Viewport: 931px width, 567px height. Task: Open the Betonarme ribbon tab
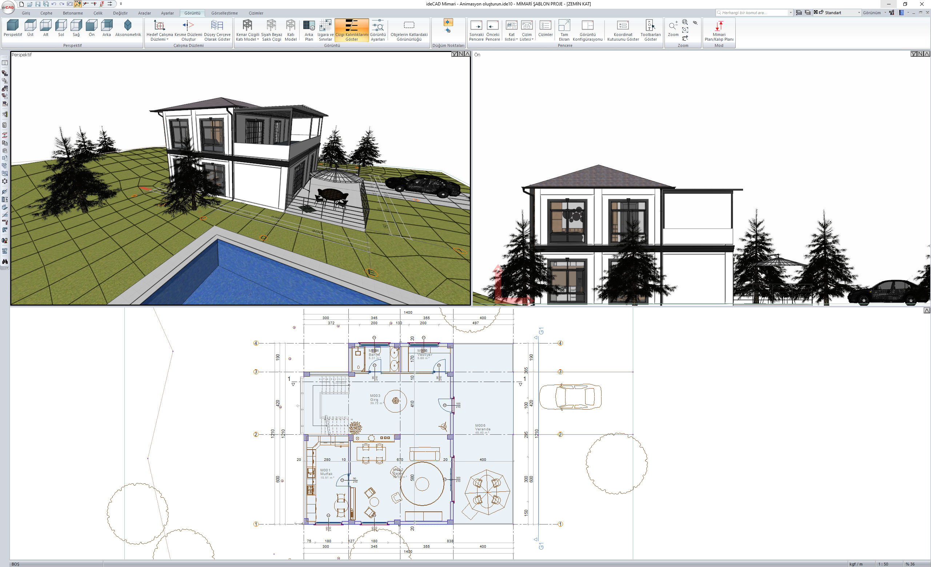pyautogui.click(x=73, y=13)
